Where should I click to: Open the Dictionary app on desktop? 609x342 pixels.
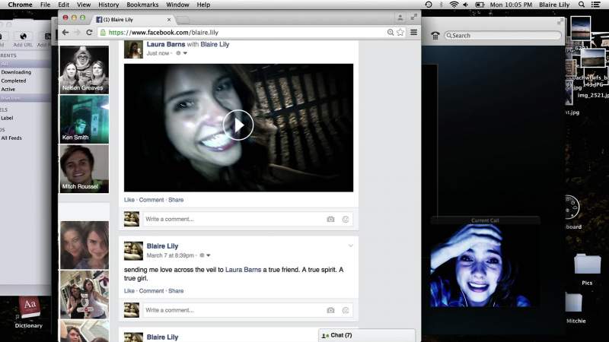pos(30,308)
